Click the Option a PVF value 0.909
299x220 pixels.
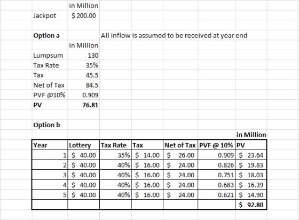pyautogui.click(x=83, y=95)
